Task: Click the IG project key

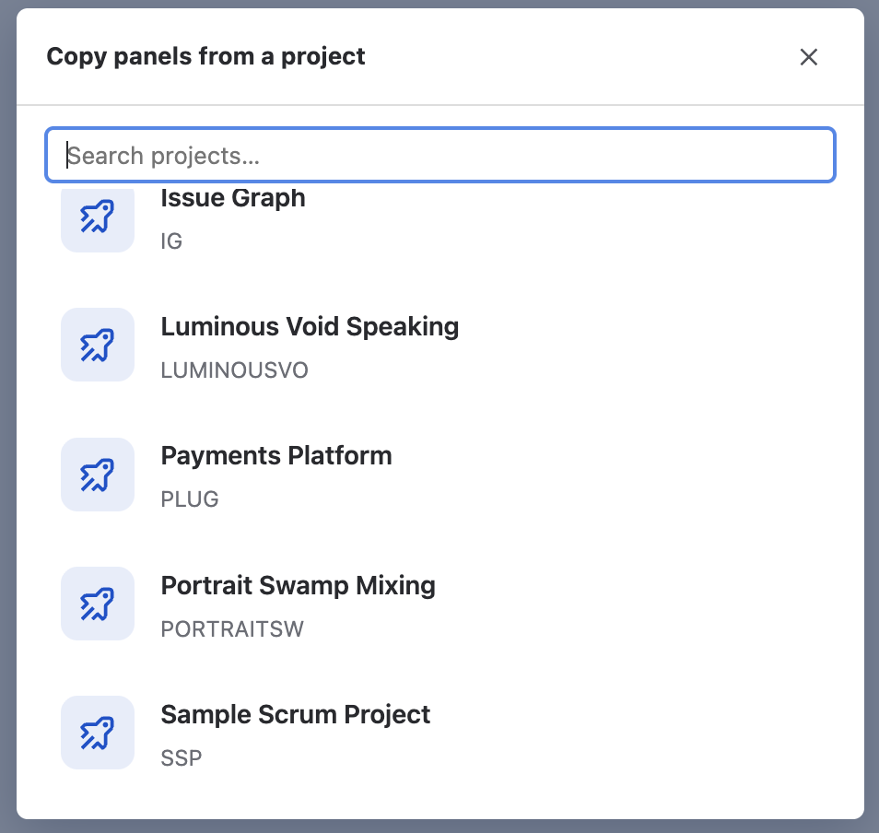Action: click(x=171, y=241)
